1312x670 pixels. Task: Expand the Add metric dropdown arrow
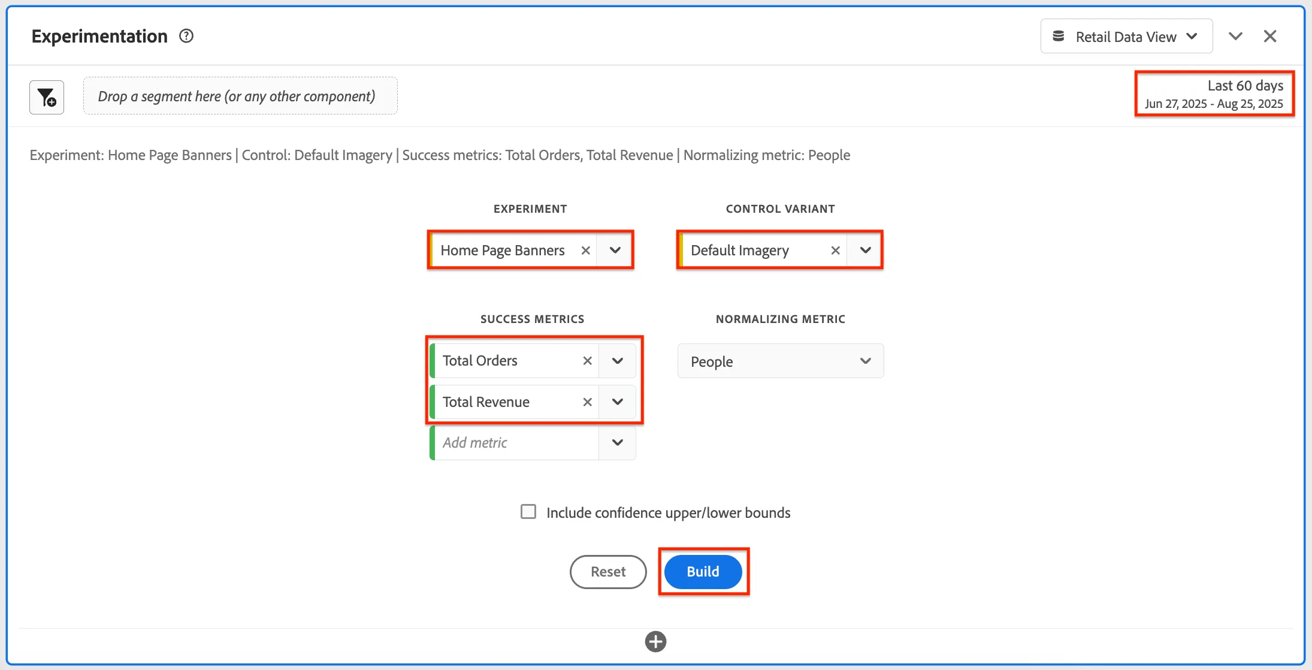[x=618, y=443]
